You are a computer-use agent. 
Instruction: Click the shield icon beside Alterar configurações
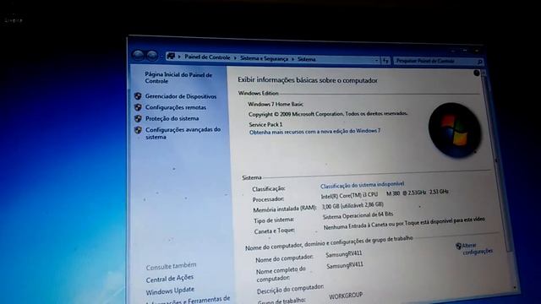point(458,246)
